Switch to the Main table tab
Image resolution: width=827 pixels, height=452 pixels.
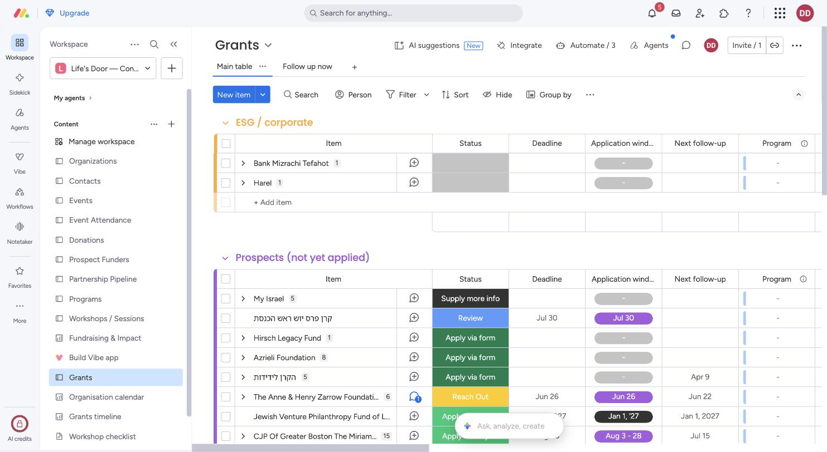click(234, 66)
